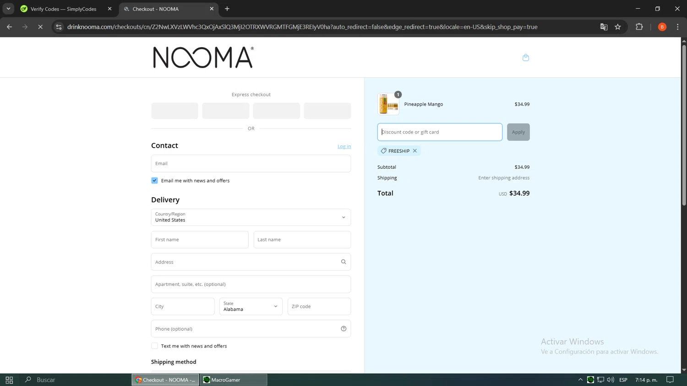Open the browser extensions menu

[639, 27]
